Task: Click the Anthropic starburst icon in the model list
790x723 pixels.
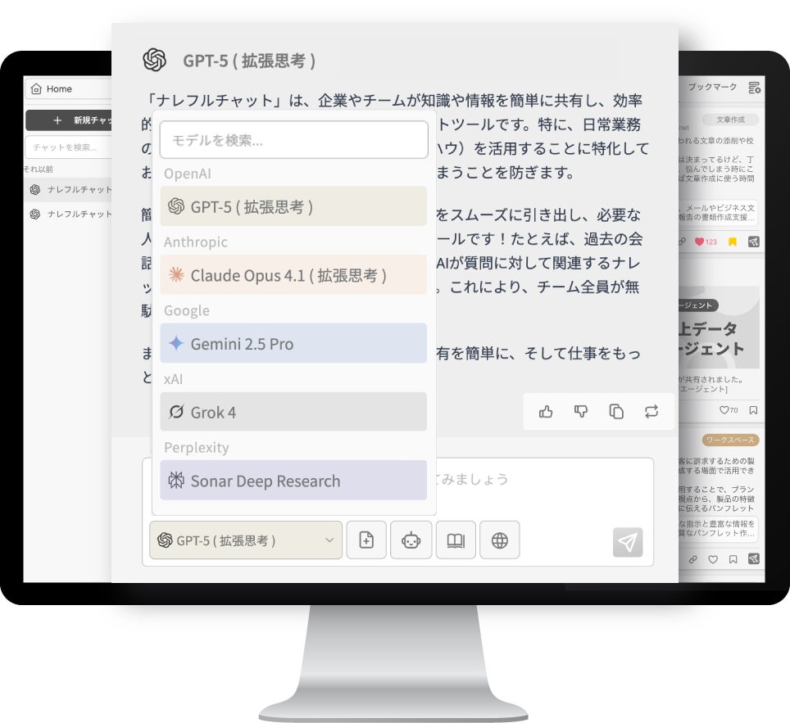Action: [x=176, y=274]
